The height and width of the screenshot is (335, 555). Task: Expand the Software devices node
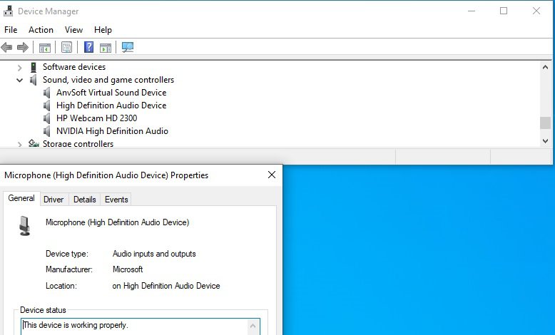20,67
